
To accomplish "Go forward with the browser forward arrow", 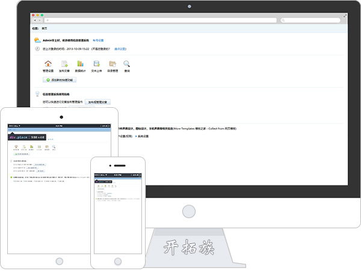I will coord(40,20).
